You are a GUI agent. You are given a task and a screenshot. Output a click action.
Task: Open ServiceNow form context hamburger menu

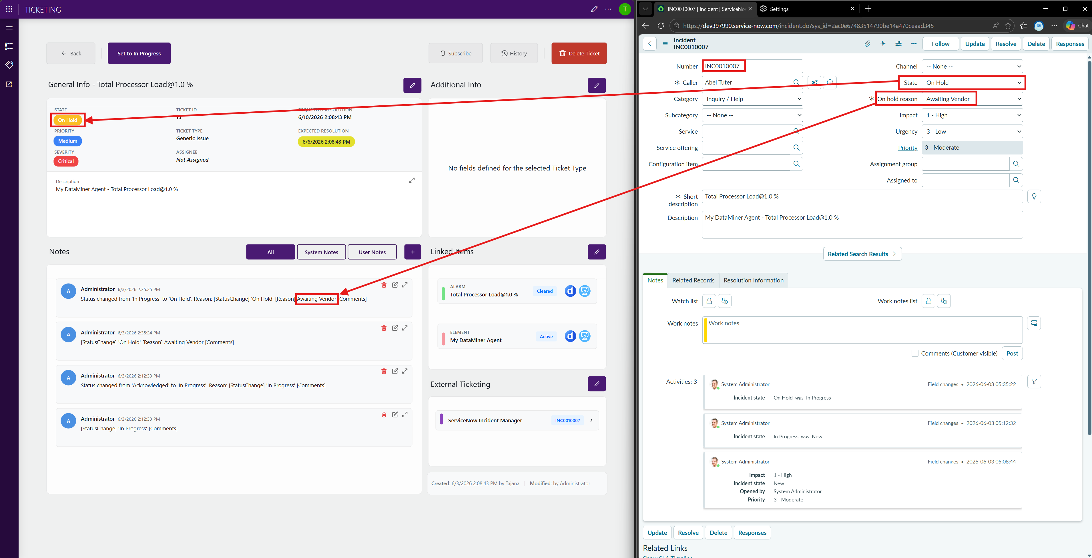tap(665, 44)
